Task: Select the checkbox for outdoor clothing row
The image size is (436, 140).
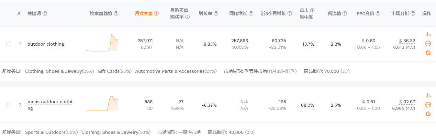Action: coord(9,44)
